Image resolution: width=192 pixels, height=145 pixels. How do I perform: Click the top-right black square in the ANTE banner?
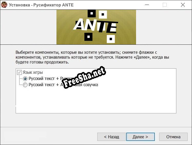pos(103,14)
